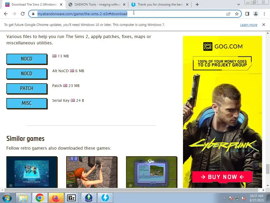Click the BUY NOW button in the ad
This screenshot has width=270, height=203.
coord(222,177)
